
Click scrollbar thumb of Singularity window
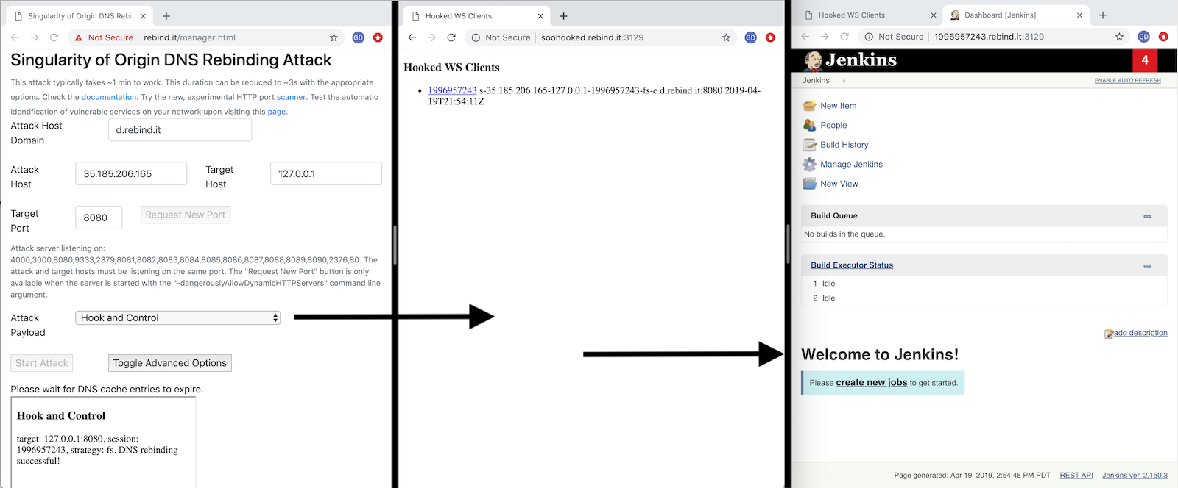(x=395, y=245)
